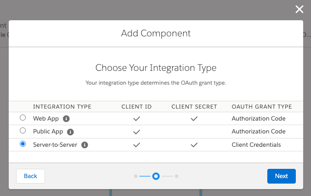
Task: Select the Web App radio button
Action: click(23, 118)
